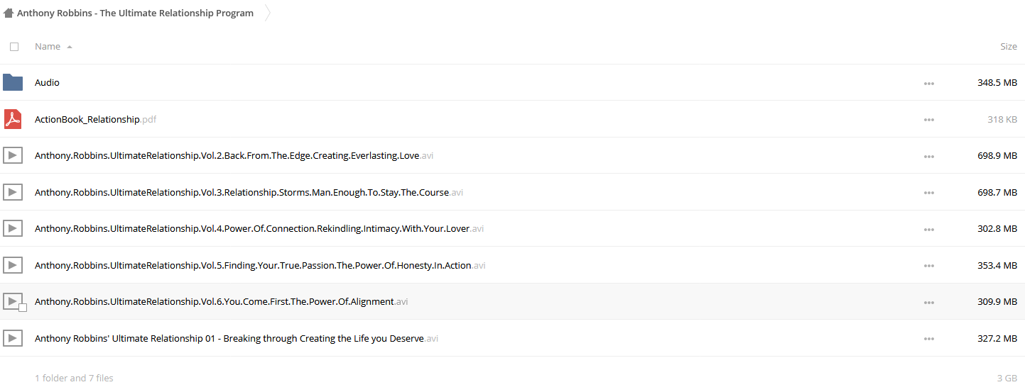This screenshot has width=1025, height=392.
Task: Click video play icon for Vol.3 file
Action: pos(13,192)
